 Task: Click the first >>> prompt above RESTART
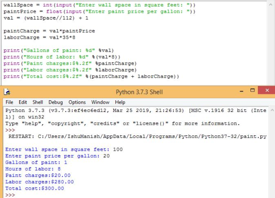click(x=10, y=130)
